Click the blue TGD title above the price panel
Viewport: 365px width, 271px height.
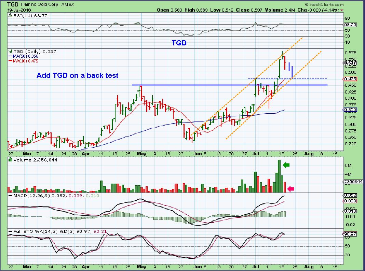click(179, 43)
